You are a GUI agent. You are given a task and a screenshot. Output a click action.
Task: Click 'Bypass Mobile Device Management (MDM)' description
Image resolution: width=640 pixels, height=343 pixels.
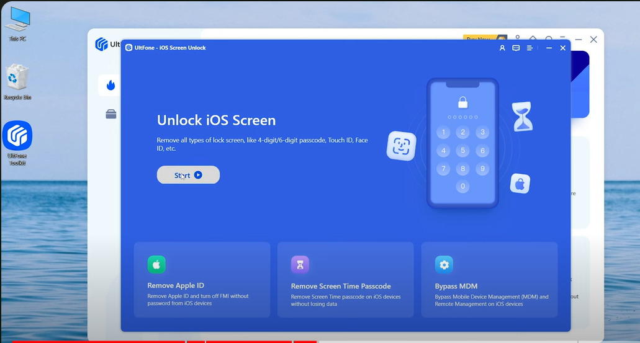click(x=492, y=300)
